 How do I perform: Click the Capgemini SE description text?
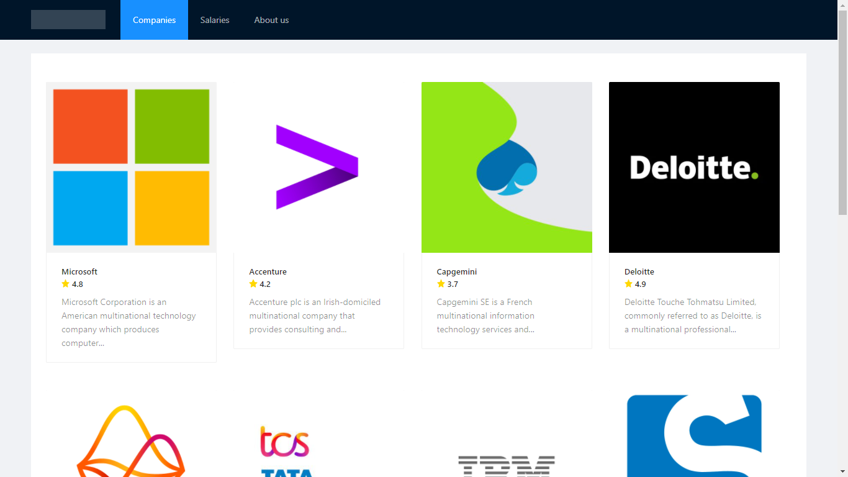coord(485,316)
